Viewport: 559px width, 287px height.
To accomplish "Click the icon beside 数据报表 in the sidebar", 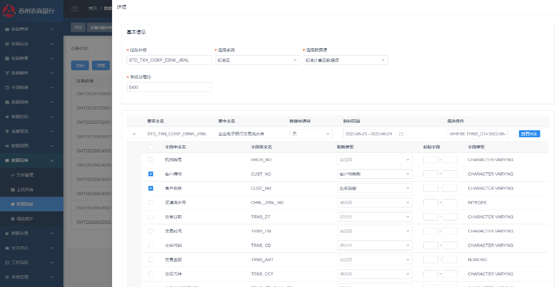I will (7, 102).
